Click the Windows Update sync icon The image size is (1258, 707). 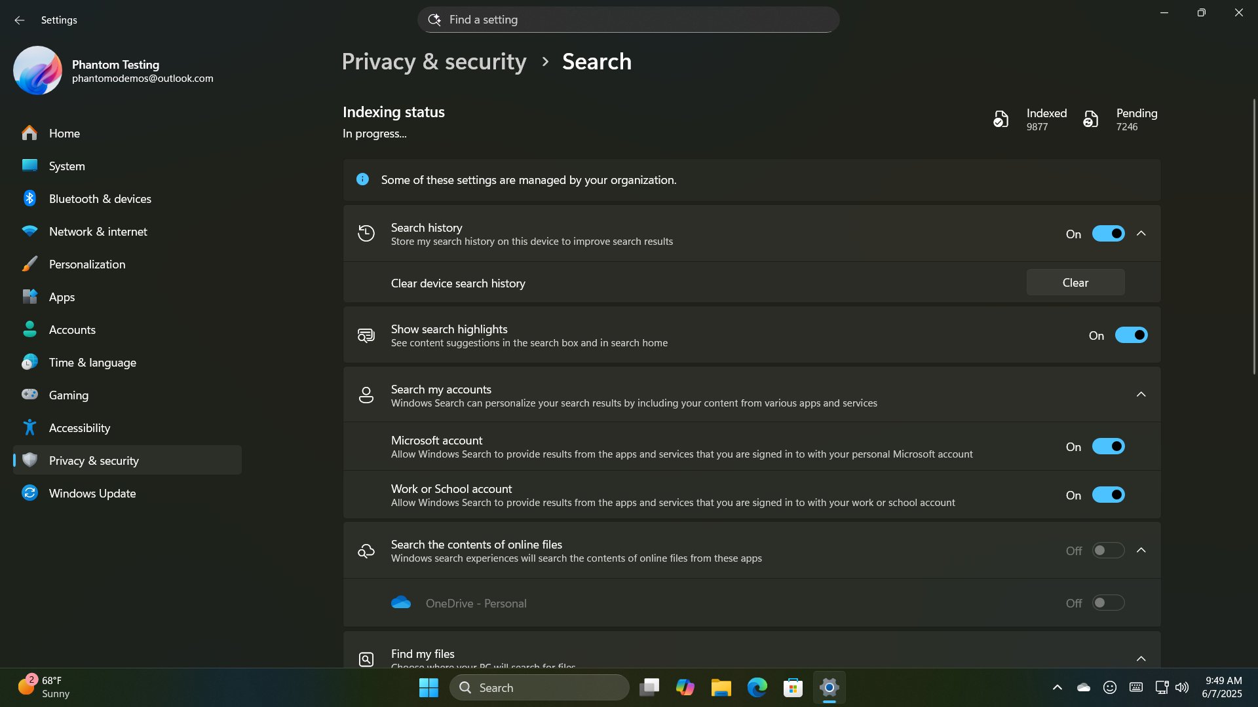(29, 493)
